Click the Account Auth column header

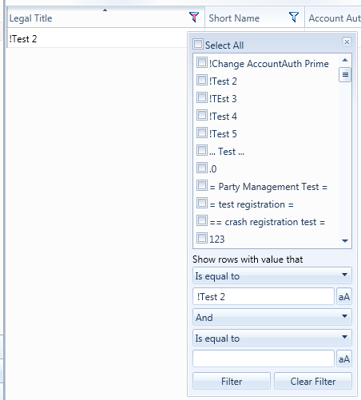tap(333, 18)
